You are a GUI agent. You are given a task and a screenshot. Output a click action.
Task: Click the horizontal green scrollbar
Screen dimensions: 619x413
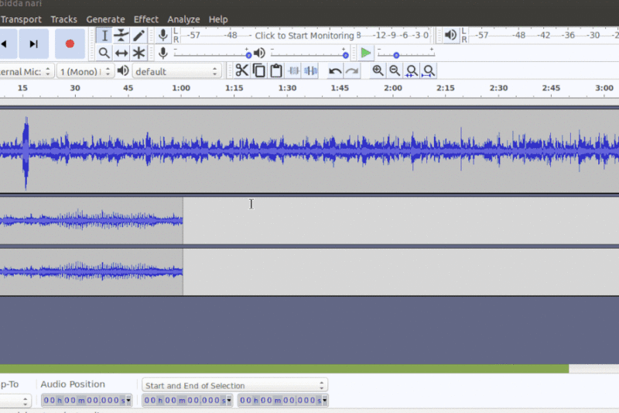click(x=284, y=369)
